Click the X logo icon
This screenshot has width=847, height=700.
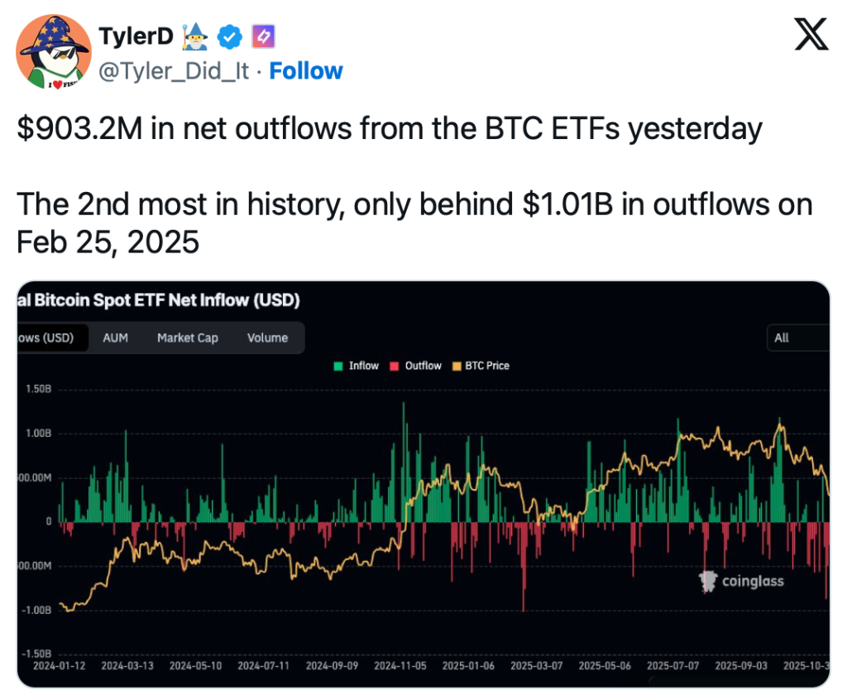click(811, 35)
